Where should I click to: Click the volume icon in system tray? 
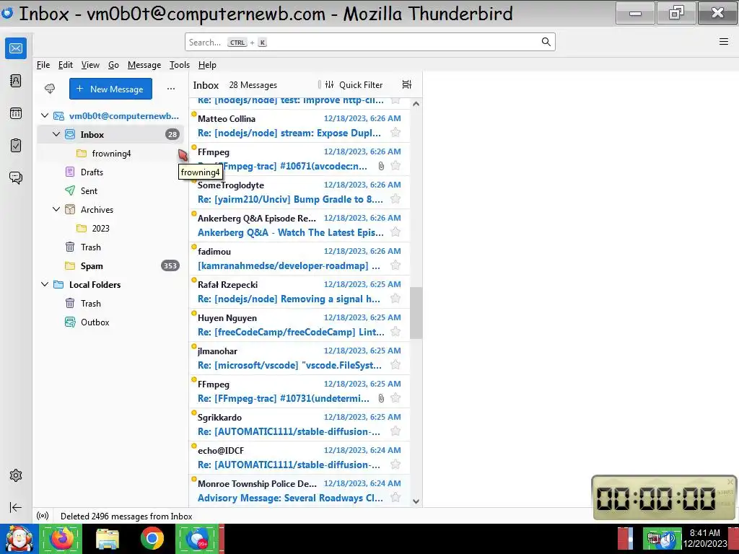pyautogui.click(x=668, y=540)
